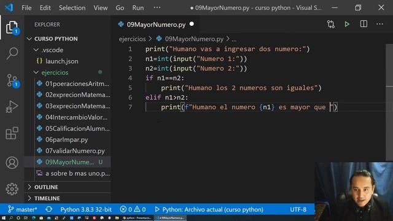Image resolution: width=393 pixels, height=221 pixels.
Task: Select the 09MayorNumero.py editor tab
Action: [x=156, y=25]
